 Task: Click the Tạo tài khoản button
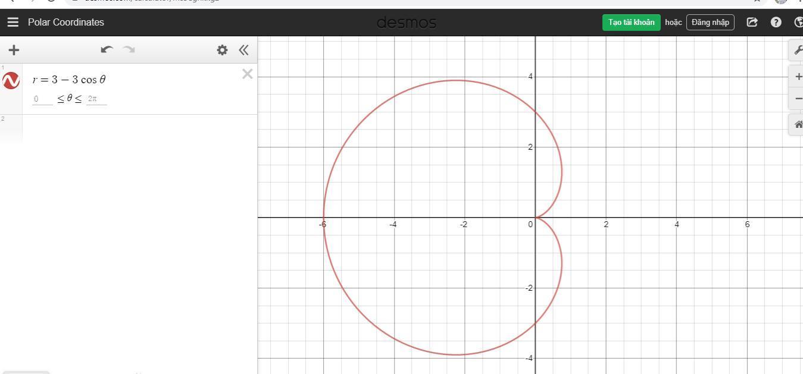click(x=631, y=23)
